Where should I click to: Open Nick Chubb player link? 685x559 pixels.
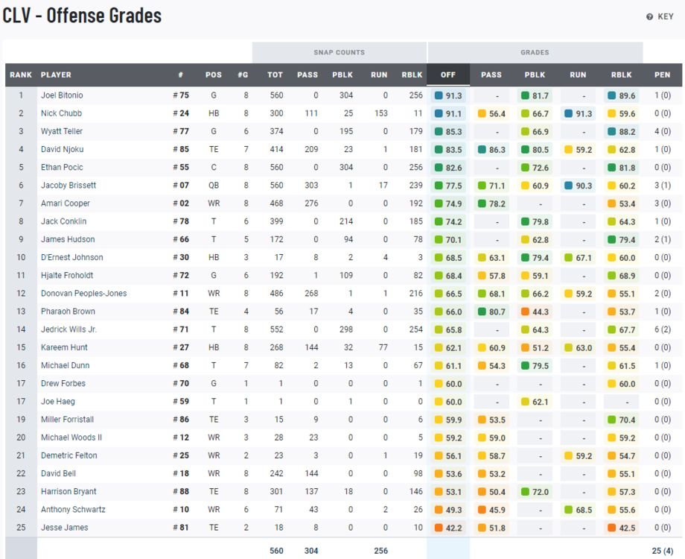[61, 113]
